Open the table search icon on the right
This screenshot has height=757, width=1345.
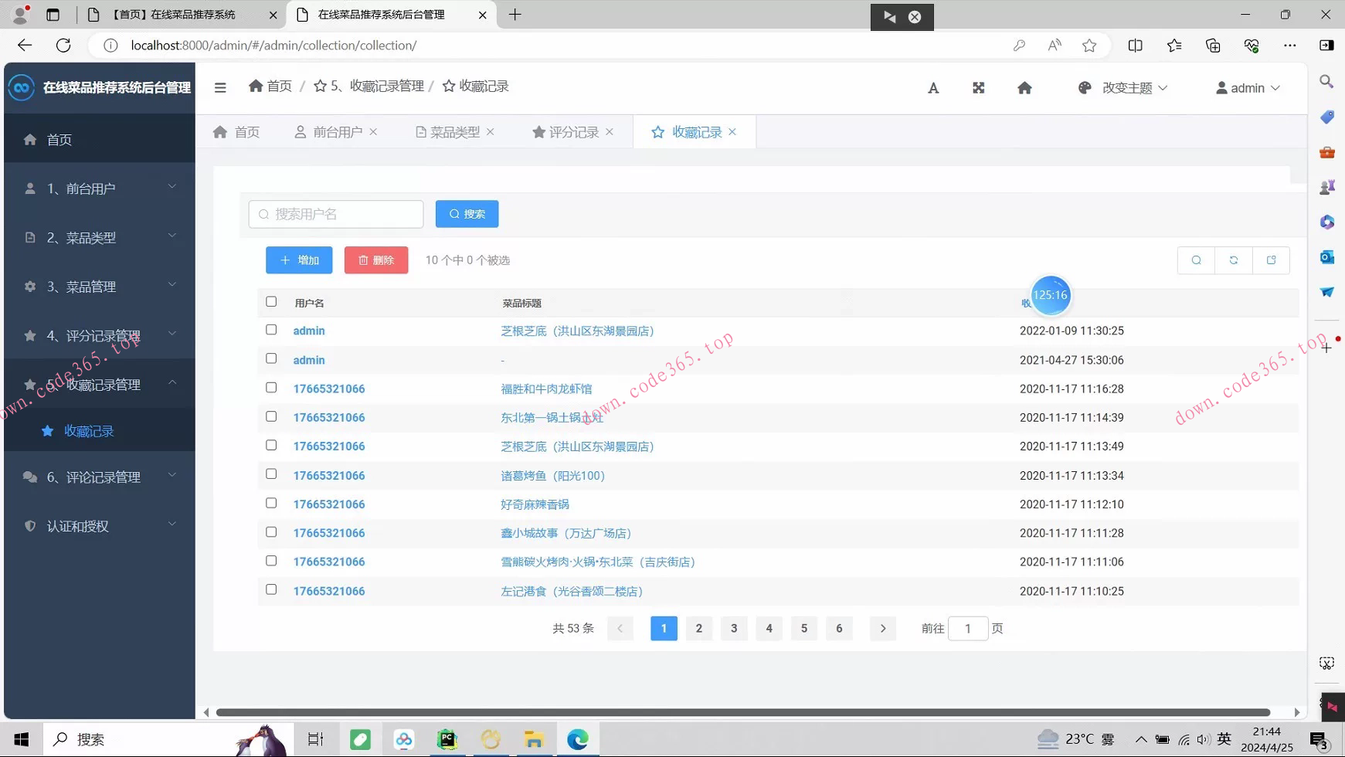pos(1195,260)
